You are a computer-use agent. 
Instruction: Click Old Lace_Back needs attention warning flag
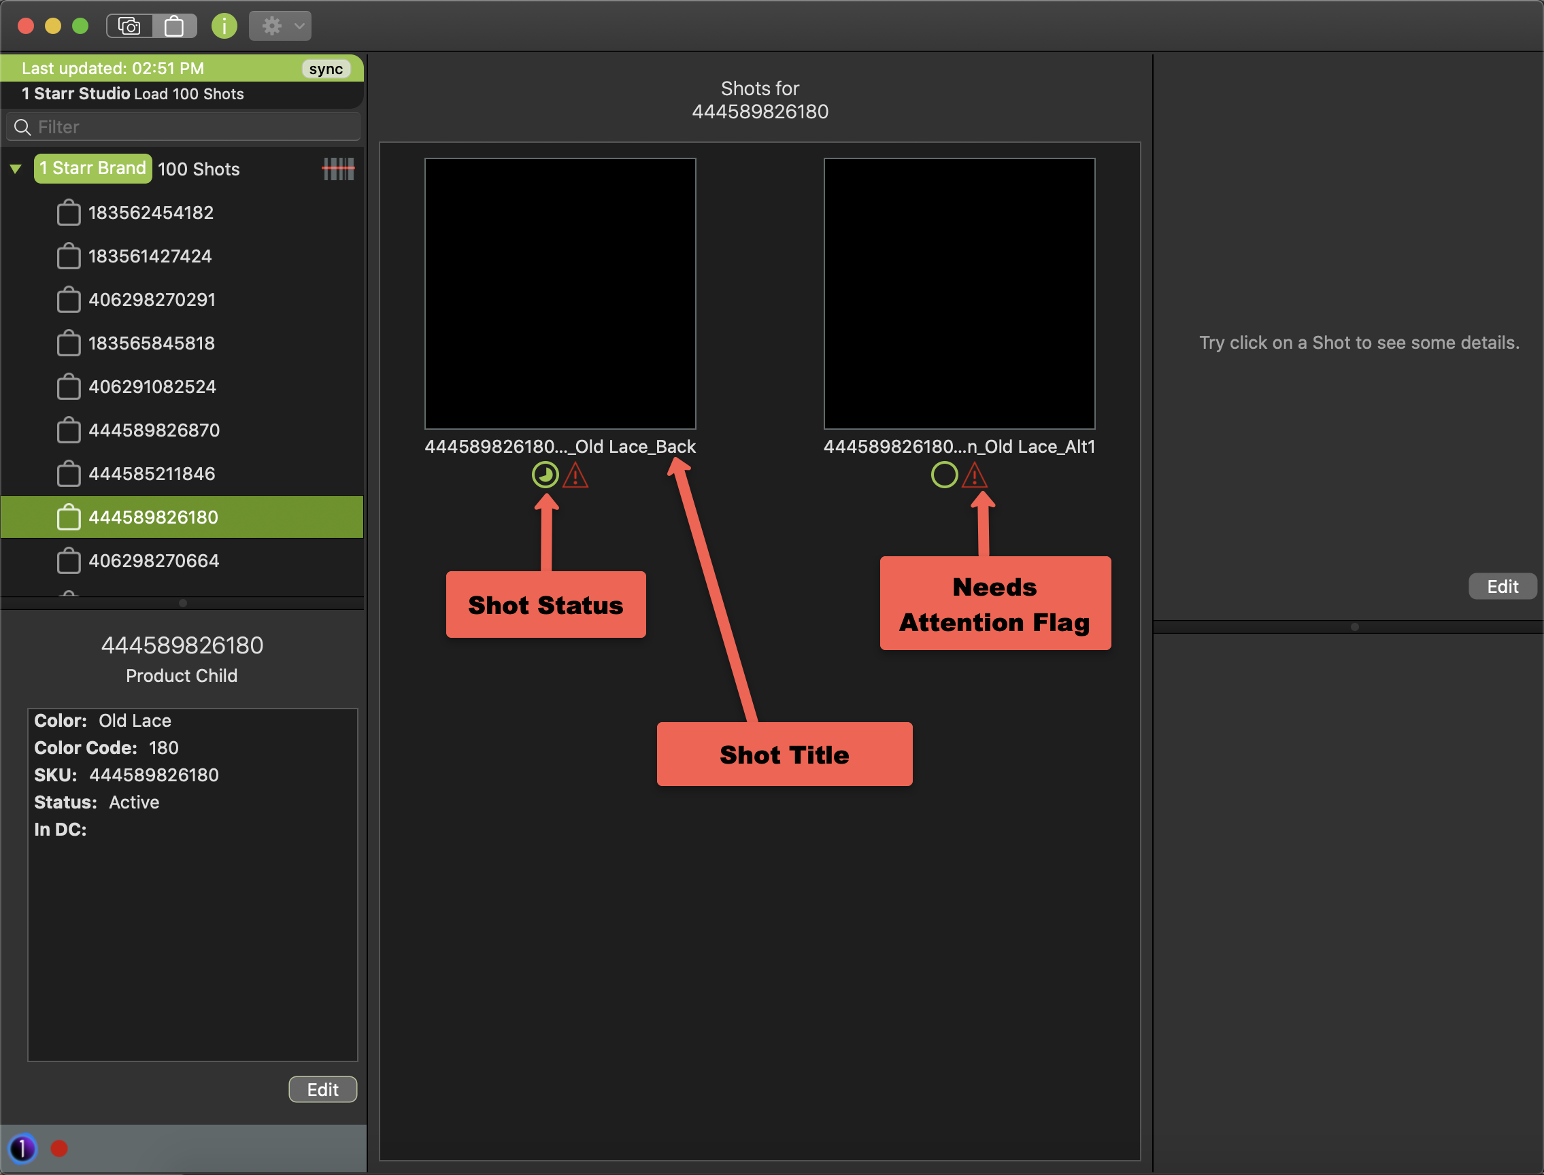575,475
